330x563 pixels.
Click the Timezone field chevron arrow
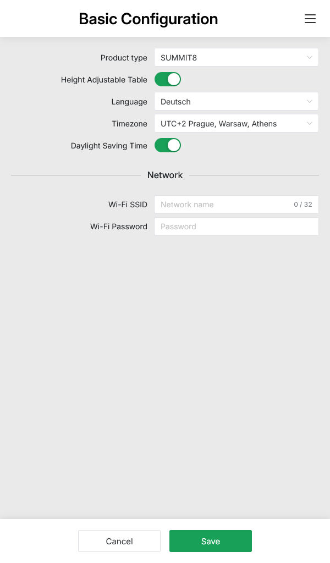[x=310, y=124]
